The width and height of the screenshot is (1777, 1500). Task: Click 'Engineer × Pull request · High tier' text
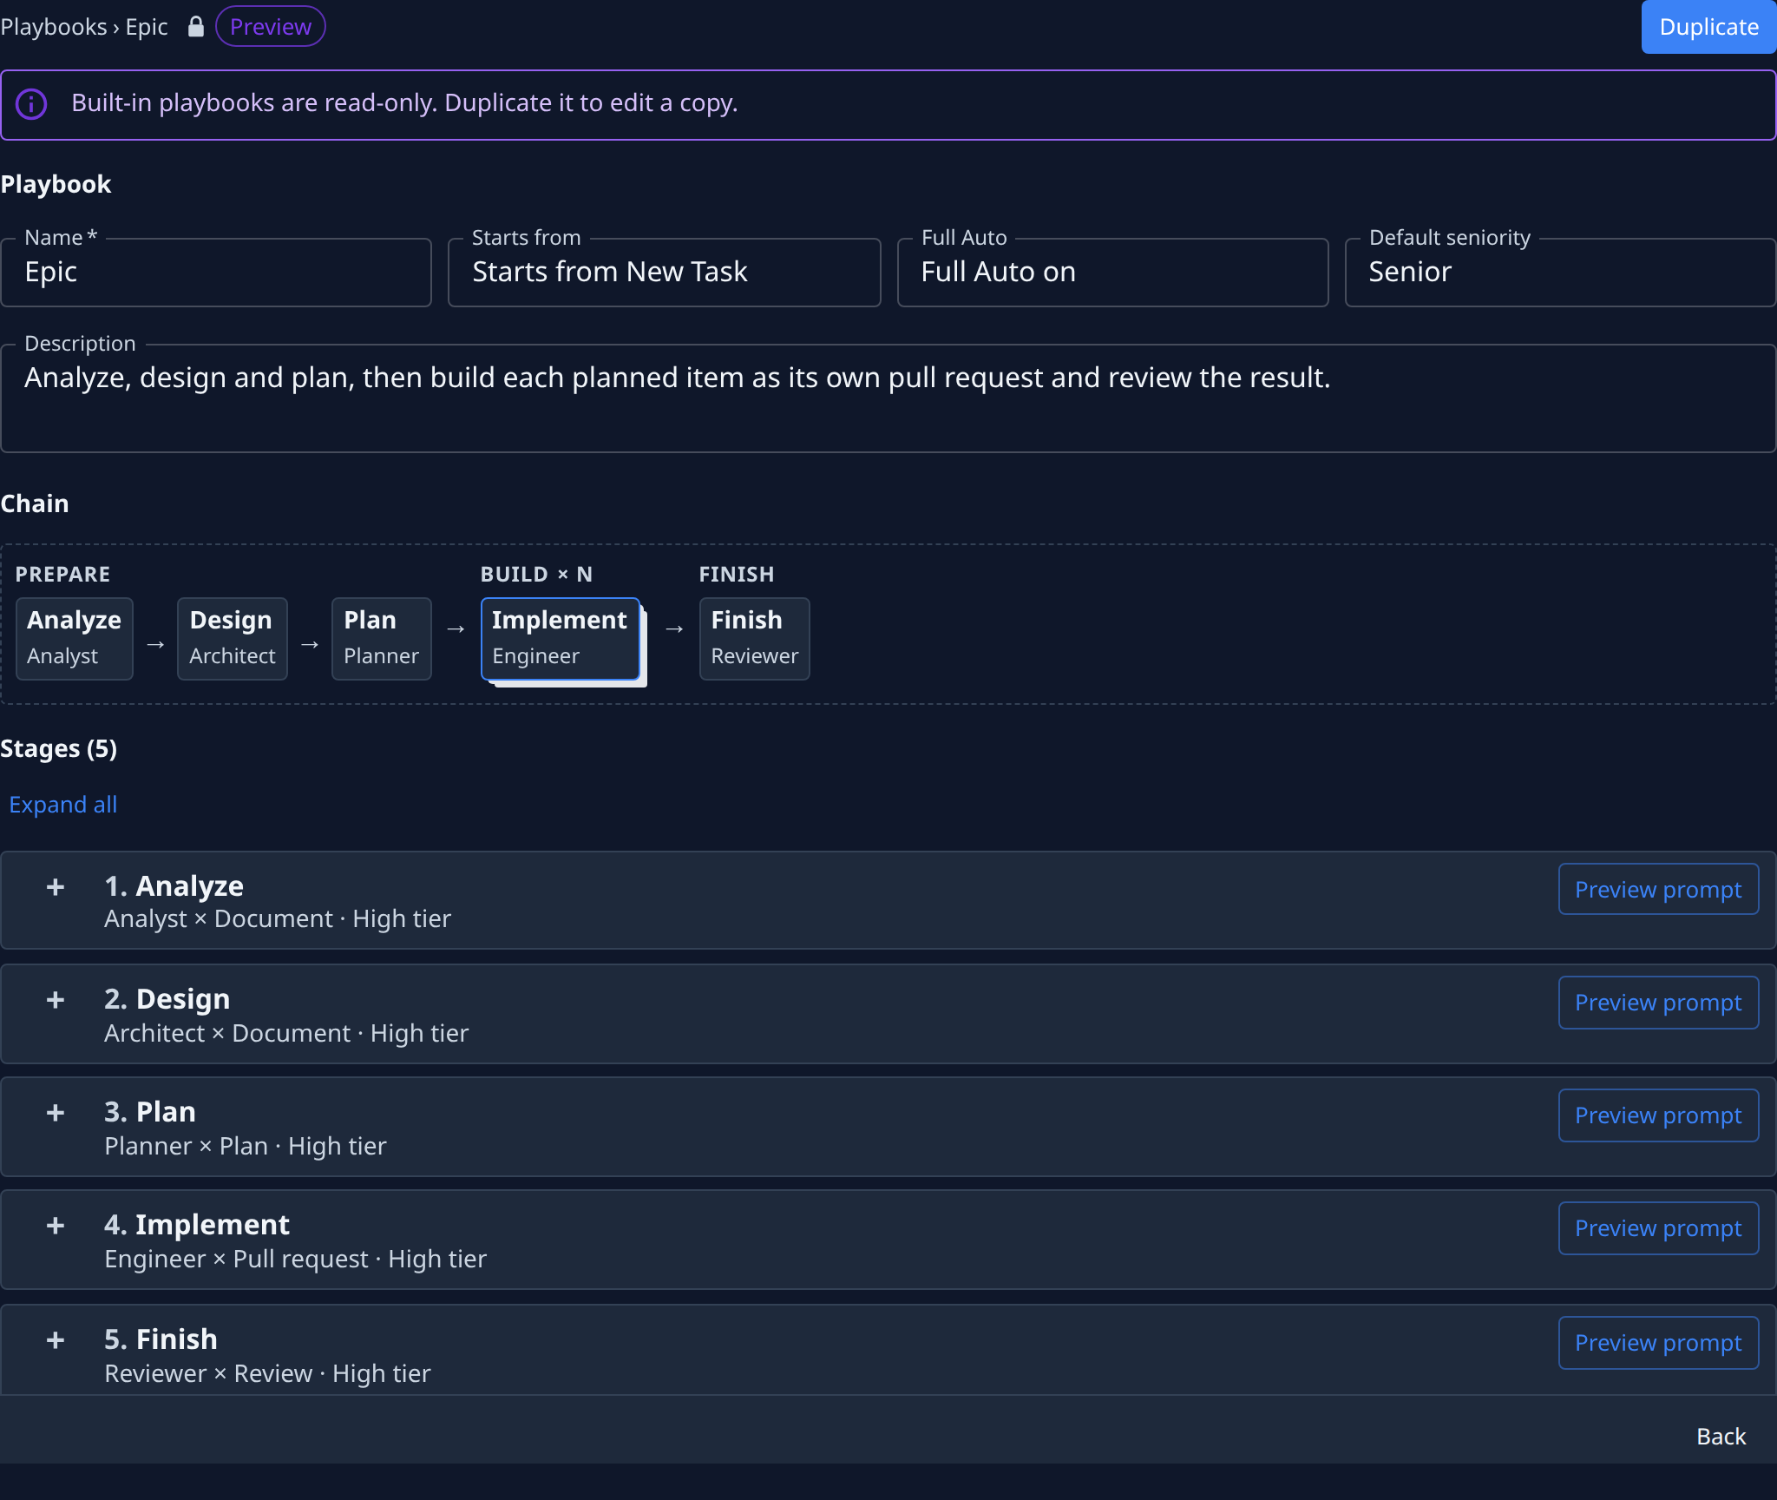coord(296,1259)
